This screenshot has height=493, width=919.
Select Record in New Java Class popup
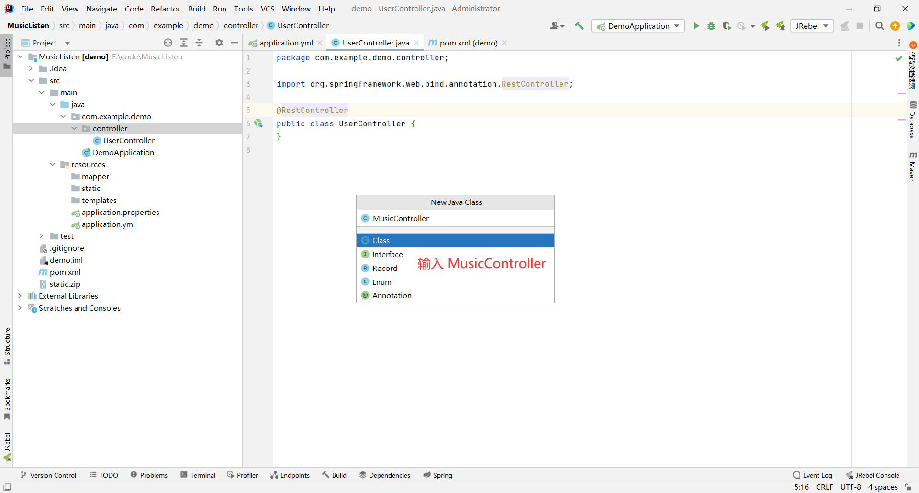[455, 268]
